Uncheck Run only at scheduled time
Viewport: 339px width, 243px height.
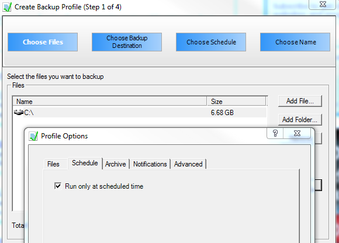58,186
